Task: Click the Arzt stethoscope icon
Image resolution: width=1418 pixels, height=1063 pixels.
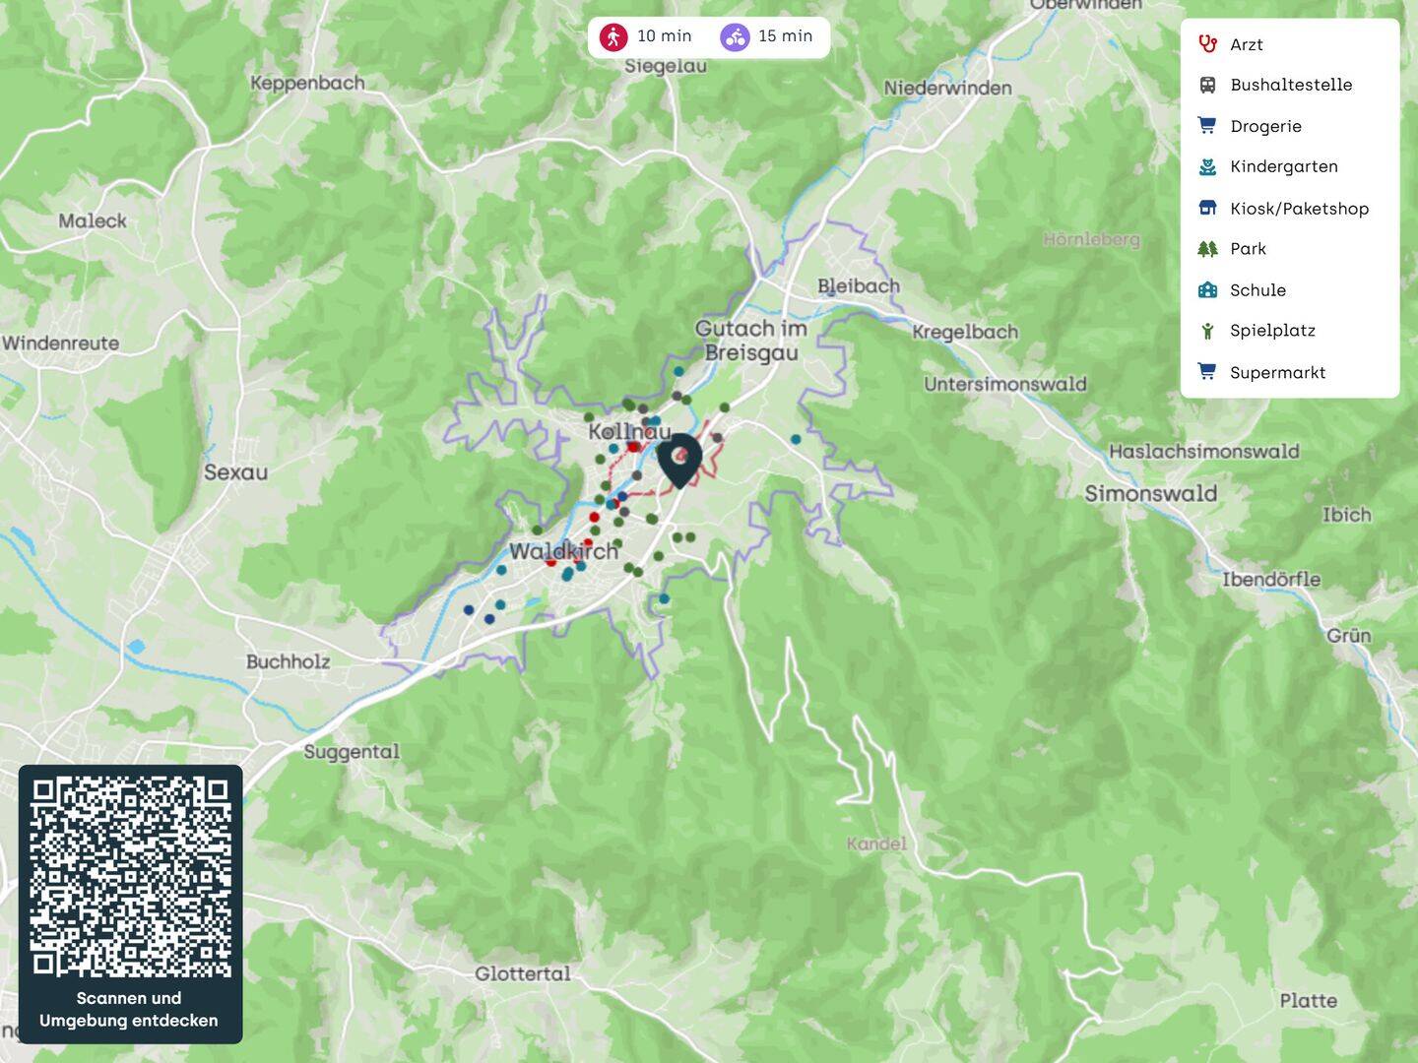Action: point(1207,44)
